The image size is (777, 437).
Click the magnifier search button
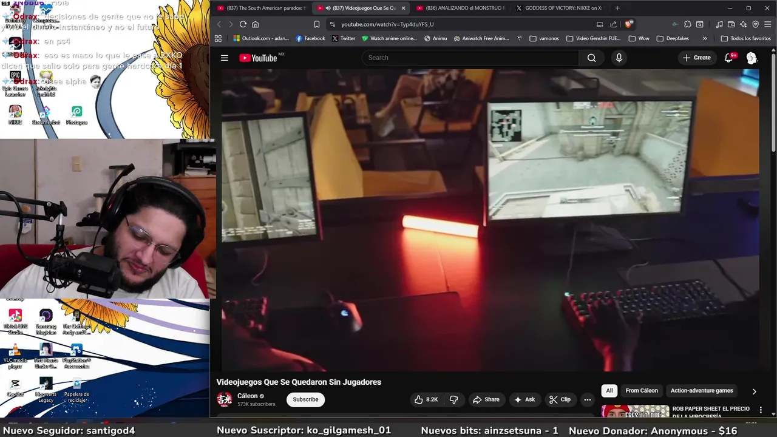[591, 58]
